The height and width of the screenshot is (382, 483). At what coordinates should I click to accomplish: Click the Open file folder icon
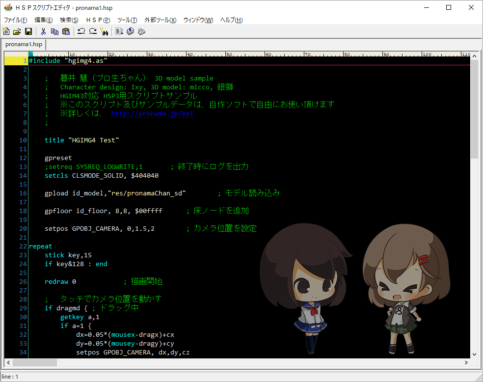tap(17, 31)
